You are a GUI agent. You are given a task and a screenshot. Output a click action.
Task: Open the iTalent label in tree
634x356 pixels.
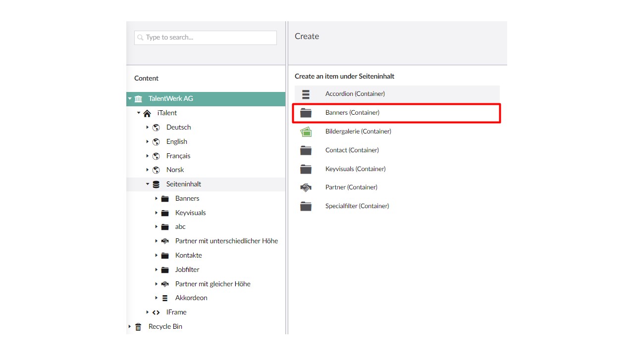click(x=167, y=113)
